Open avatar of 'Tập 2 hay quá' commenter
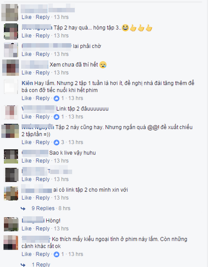 click(11, 31)
